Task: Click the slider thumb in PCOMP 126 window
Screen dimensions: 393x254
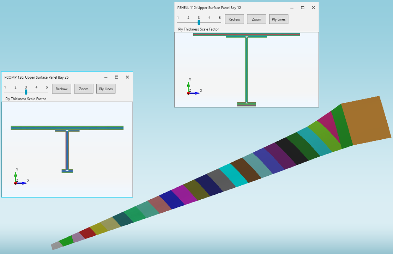Action: pos(26,92)
